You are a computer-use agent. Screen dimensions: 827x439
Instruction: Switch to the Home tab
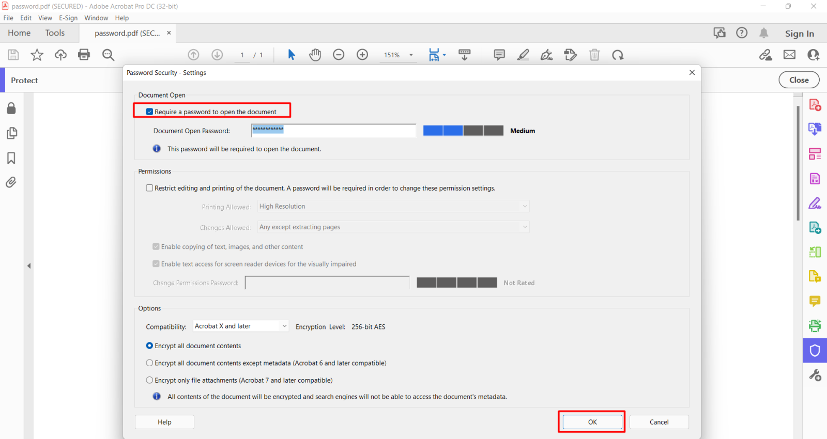point(19,33)
